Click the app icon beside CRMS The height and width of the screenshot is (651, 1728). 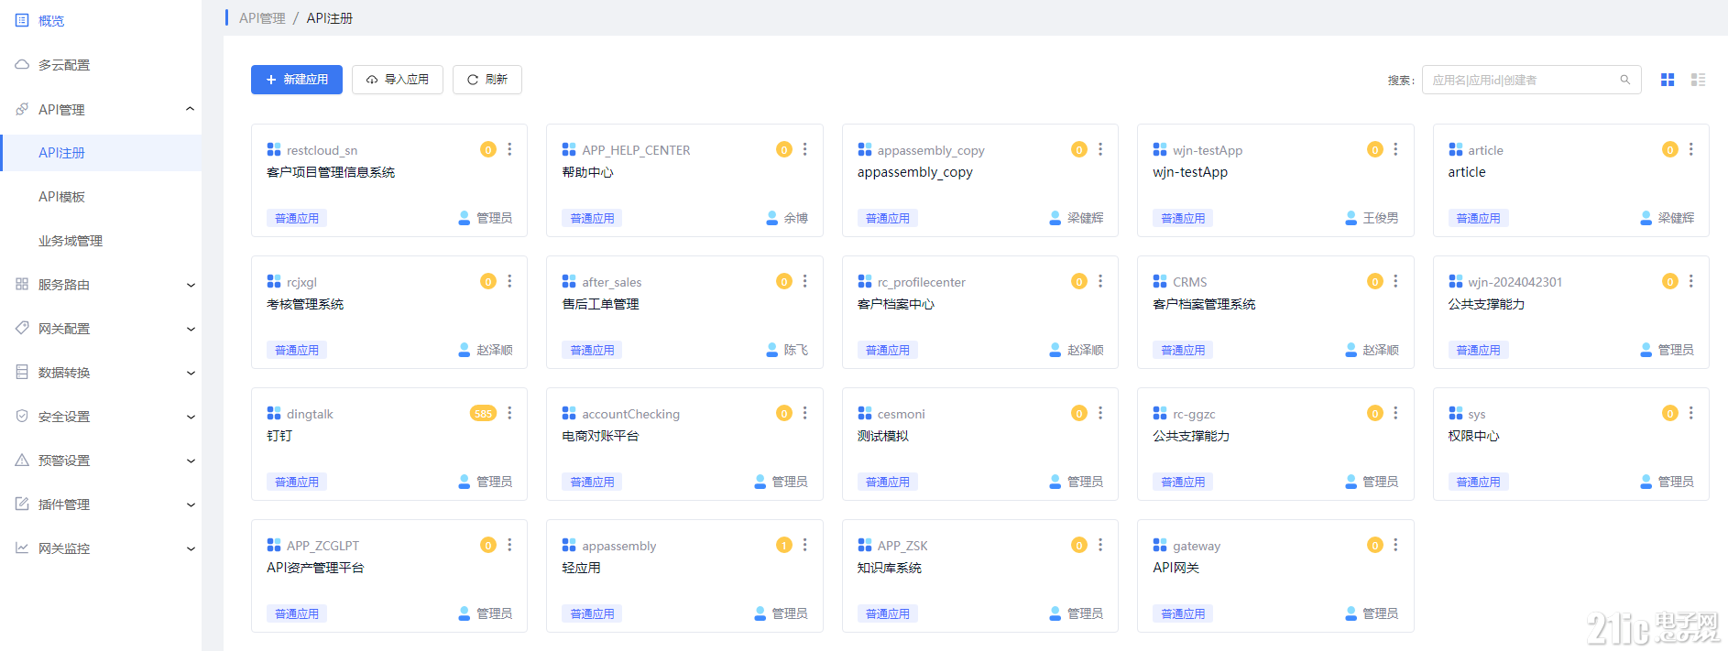click(x=1160, y=281)
